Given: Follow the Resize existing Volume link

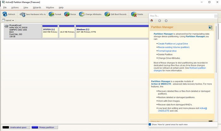Looking at the screenshot, I should click(174, 47).
